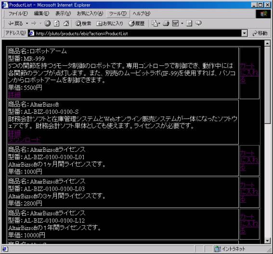Click the text AltairBizsoftの1年間ライセンスです
This screenshot has height=254, width=273.
[x=54, y=228]
